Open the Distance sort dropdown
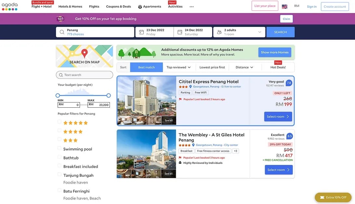The width and height of the screenshot is (355, 204). tap(244, 67)
